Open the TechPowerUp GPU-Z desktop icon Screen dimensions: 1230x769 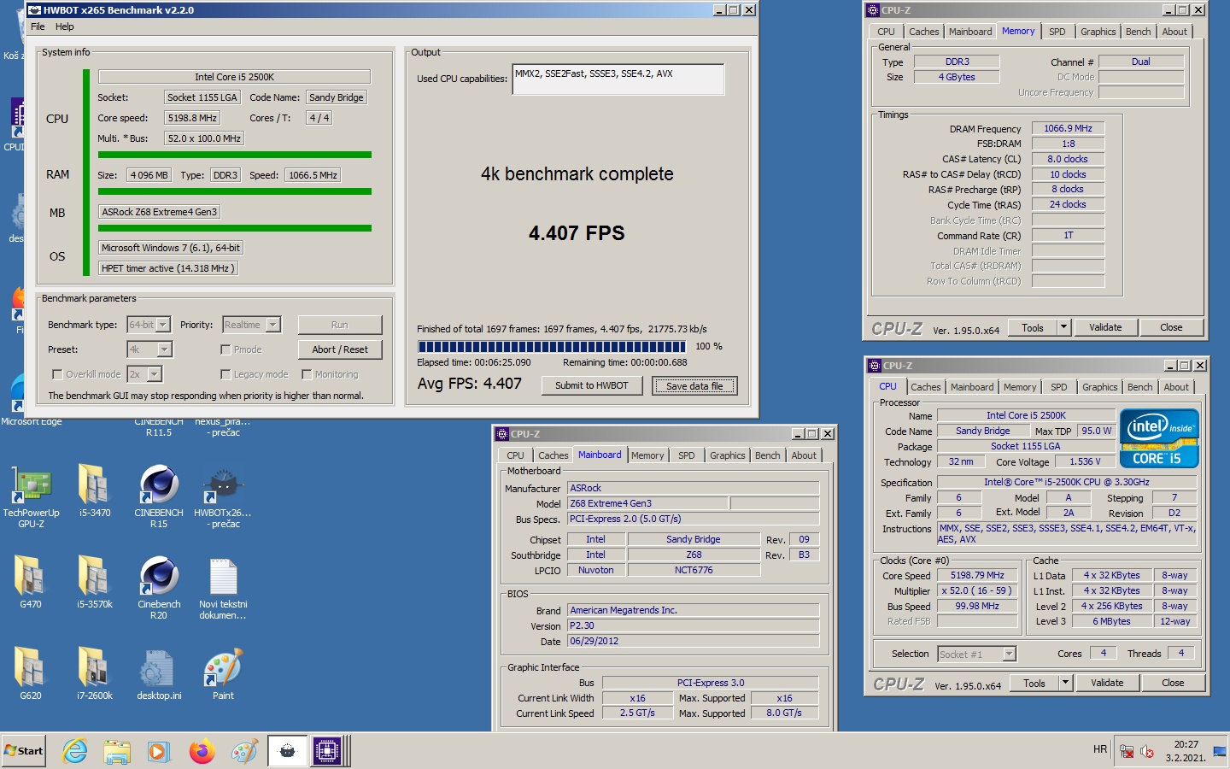[31, 496]
